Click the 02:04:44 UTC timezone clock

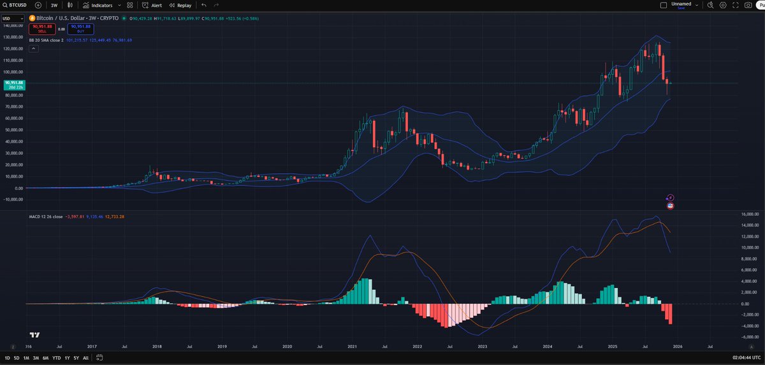[x=745, y=358]
